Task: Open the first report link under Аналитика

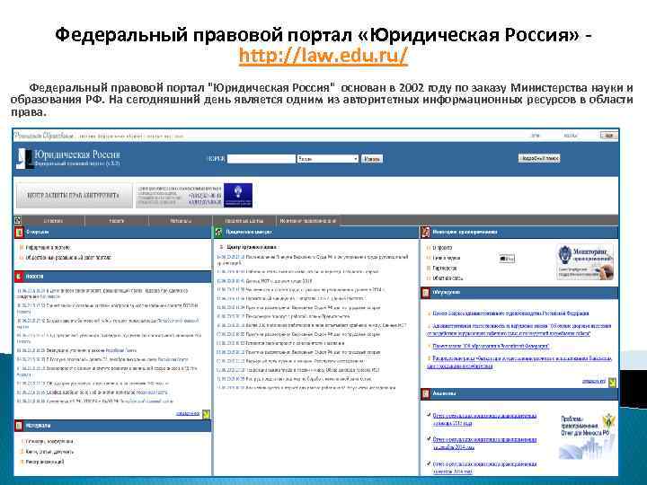Action: click(x=484, y=419)
